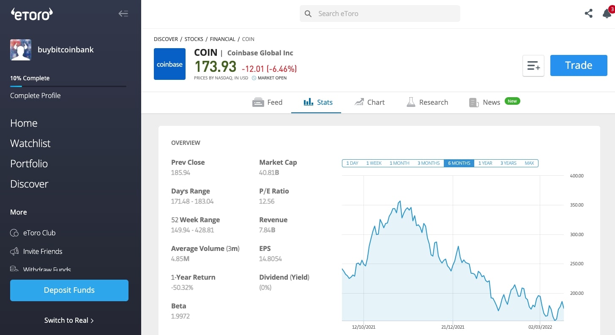This screenshot has width=615, height=335.
Task: Click the MARKET OPEN clock icon
Action: tap(254, 78)
